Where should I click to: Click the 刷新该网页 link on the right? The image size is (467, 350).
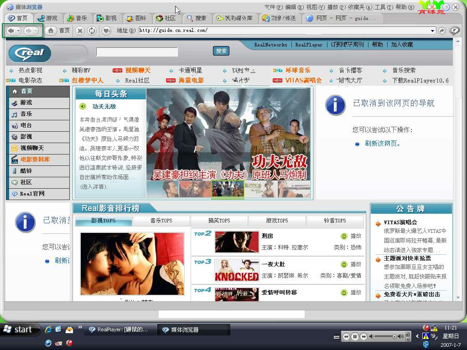(x=382, y=144)
